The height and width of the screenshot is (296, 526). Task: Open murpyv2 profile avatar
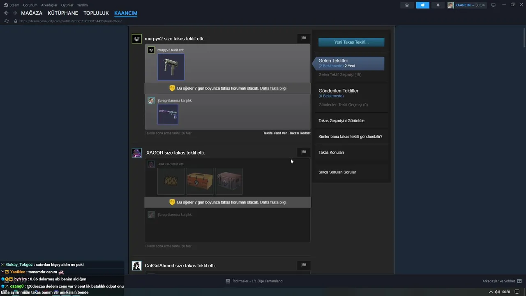[x=136, y=39]
